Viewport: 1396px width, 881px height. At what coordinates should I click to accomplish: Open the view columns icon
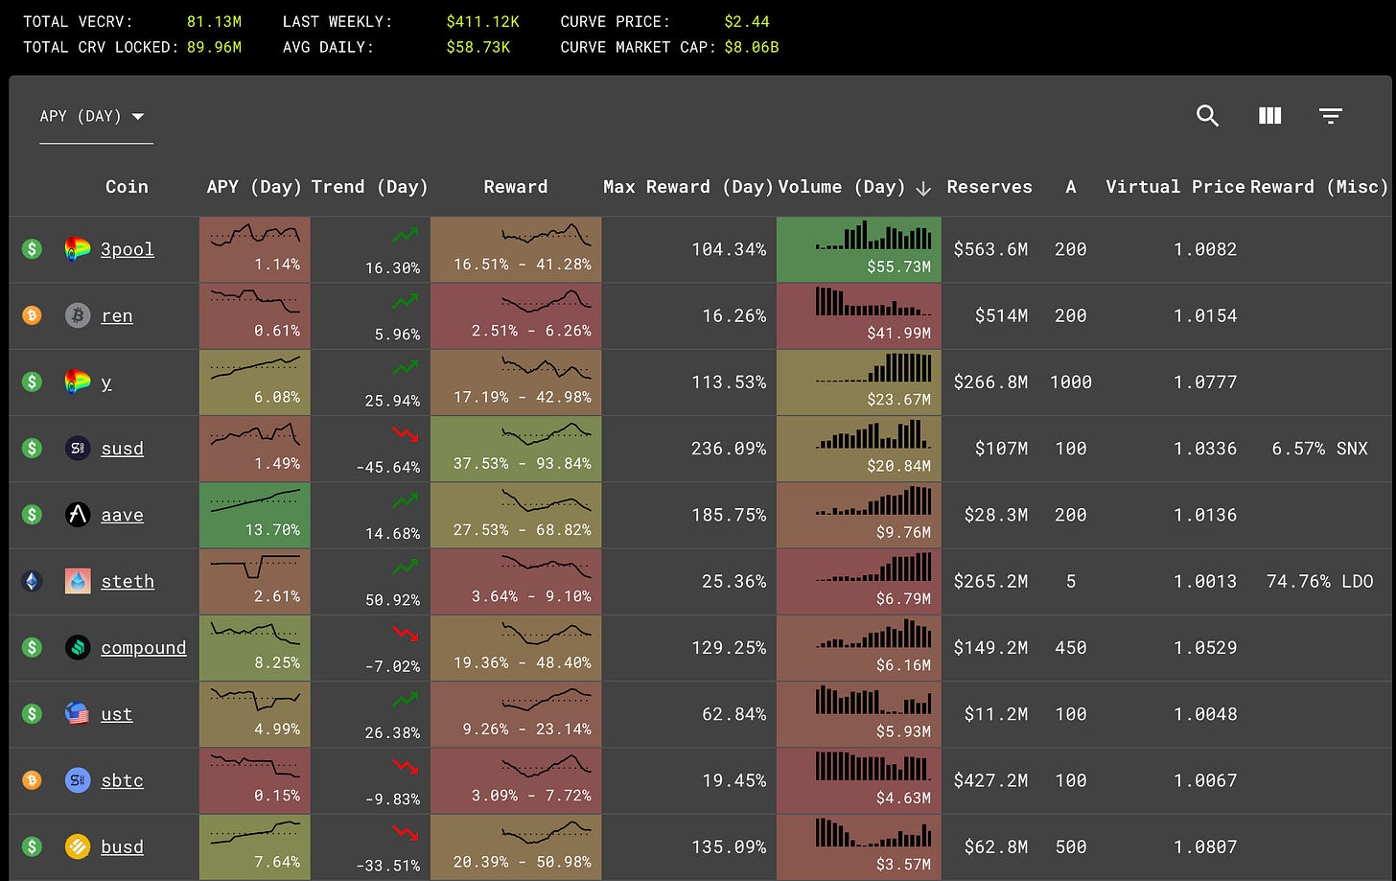1269,116
